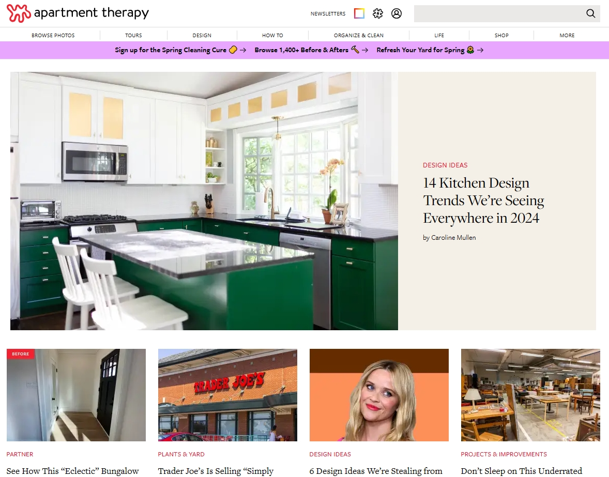Click the Apartment Therapy squiggle logo
This screenshot has width=609, height=477.
19,13
